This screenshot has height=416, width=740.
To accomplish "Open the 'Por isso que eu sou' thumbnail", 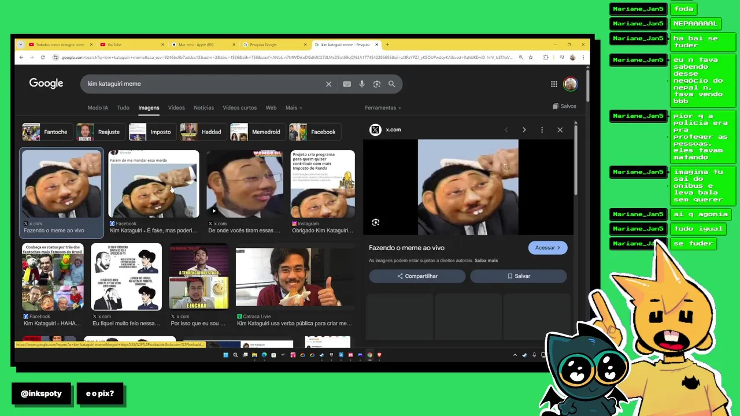I will pyautogui.click(x=199, y=277).
